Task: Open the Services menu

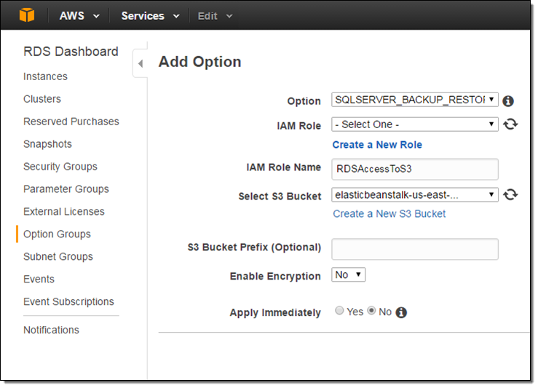Action: coord(149,16)
